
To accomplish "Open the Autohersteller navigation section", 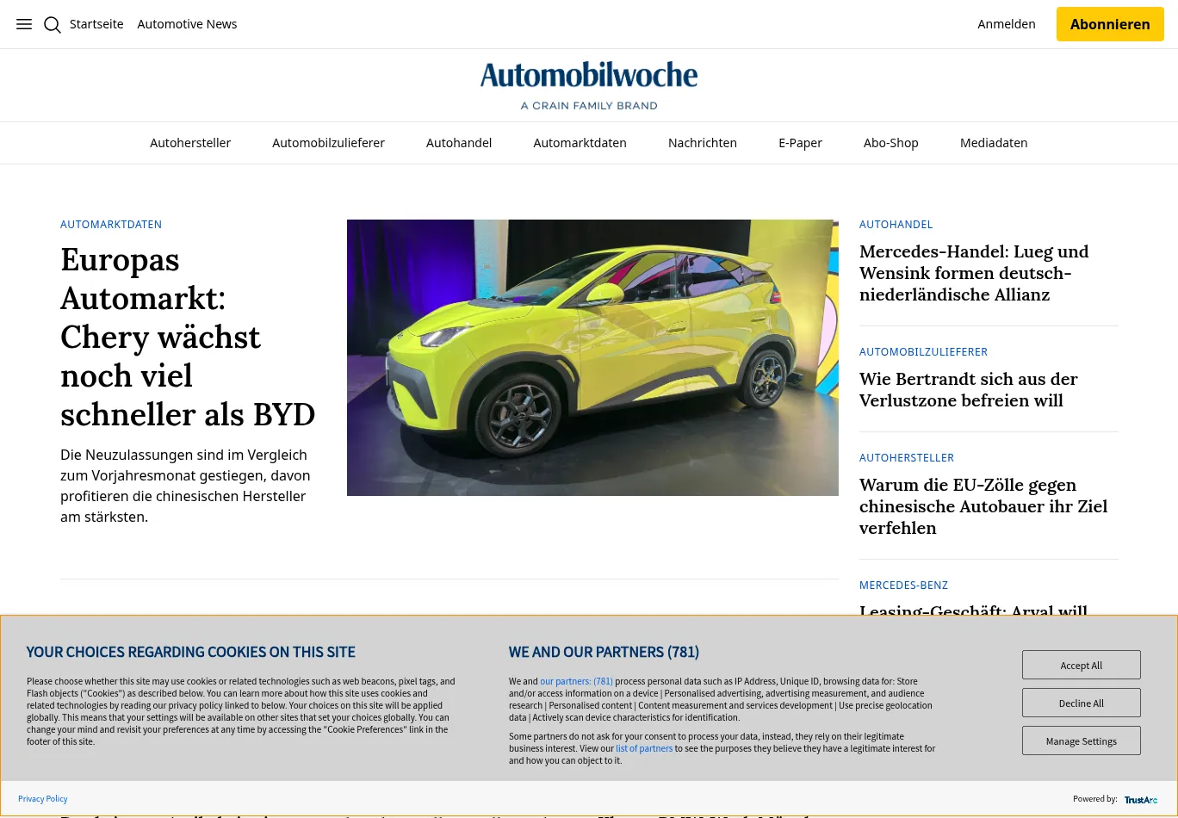I will (190, 143).
